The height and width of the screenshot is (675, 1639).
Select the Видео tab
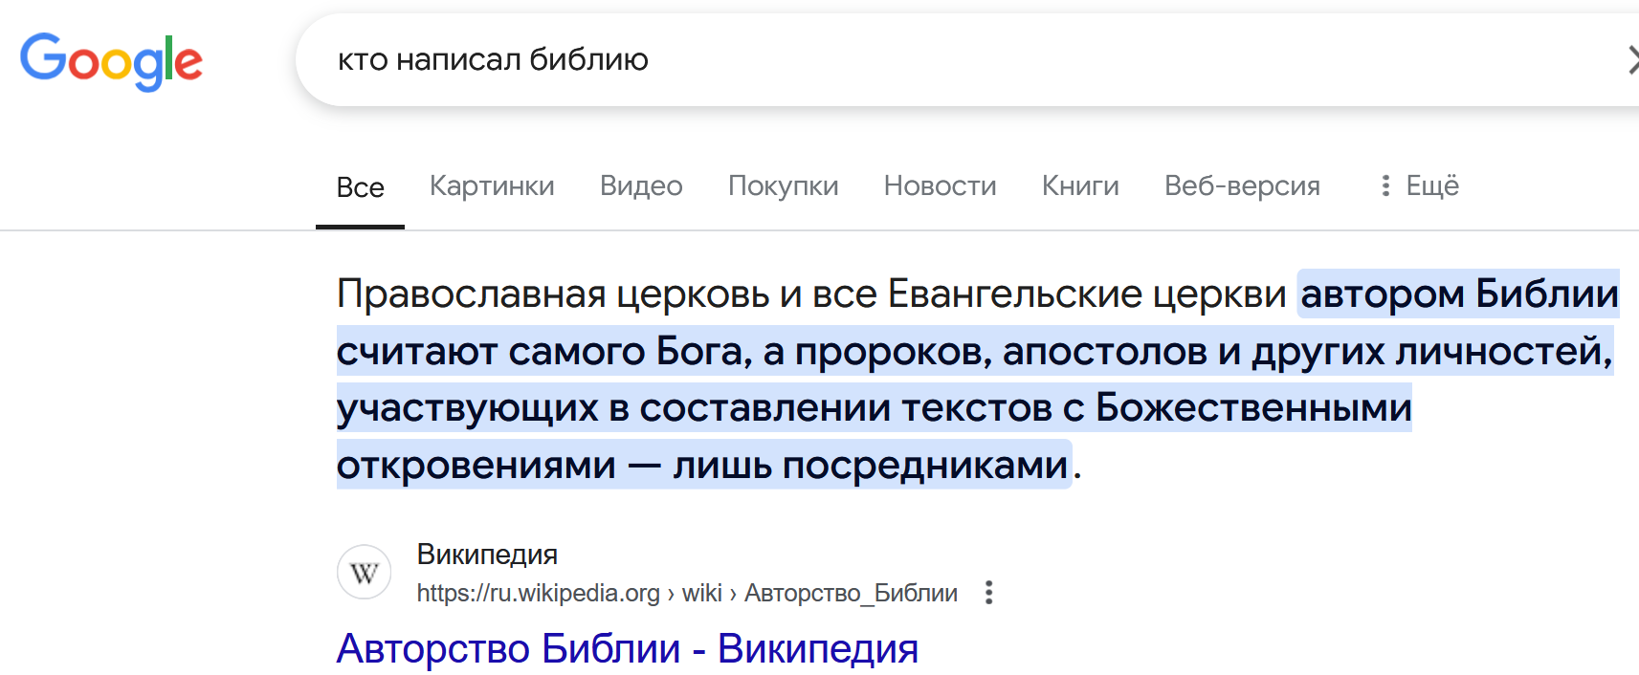tap(641, 185)
